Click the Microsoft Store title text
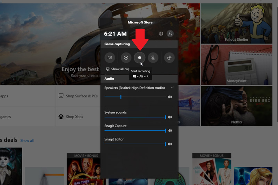The image size is (278, 185). coord(140,22)
